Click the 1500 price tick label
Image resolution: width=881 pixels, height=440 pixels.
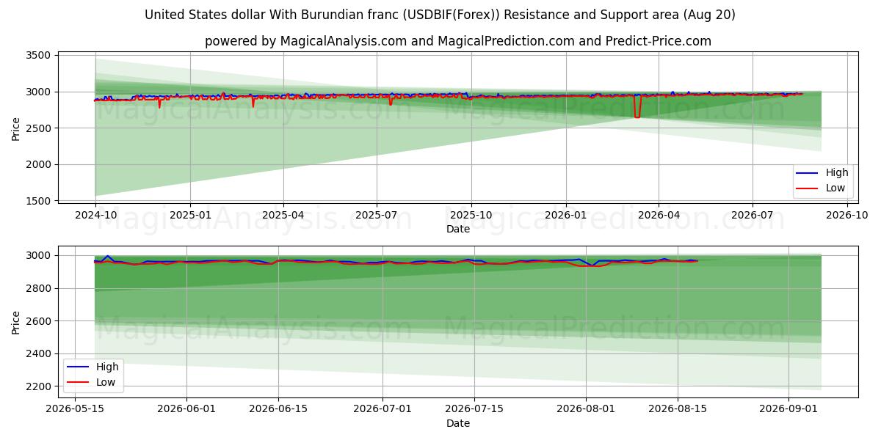pos(38,201)
